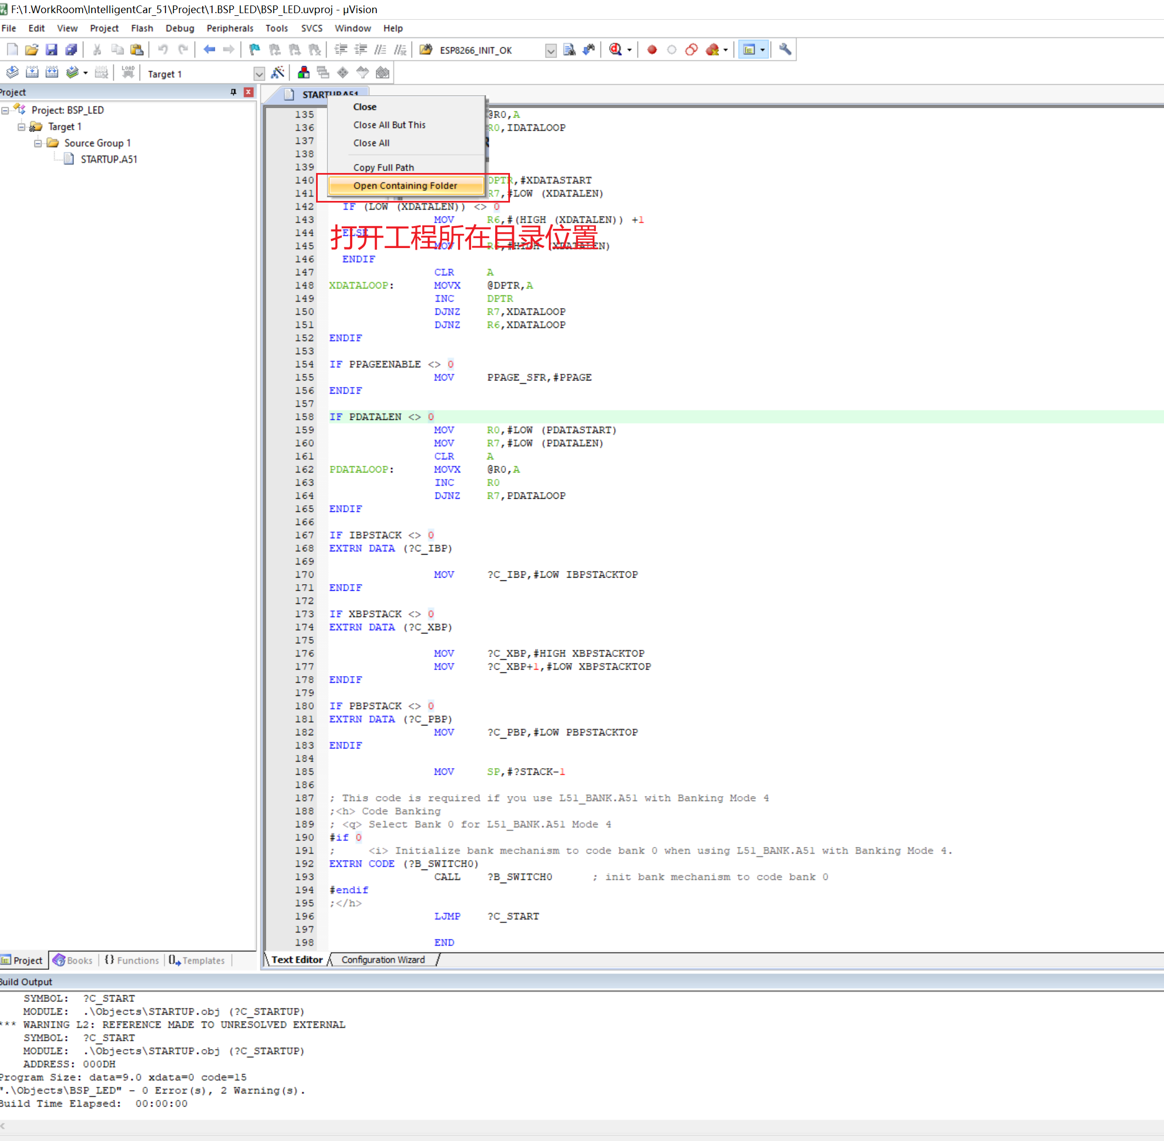Expand the kill breakpoints dropdown arrow
The image size is (1164, 1141).
(x=726, y=50)
